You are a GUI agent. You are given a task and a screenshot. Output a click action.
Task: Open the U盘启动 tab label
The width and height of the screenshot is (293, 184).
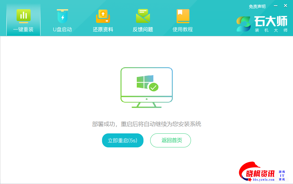coord(62,30)
